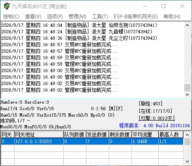Viewport: 192px width, 166px height.
Task: Open the ESP-B版单机网关(E) menu
Action: pos(136,17)
